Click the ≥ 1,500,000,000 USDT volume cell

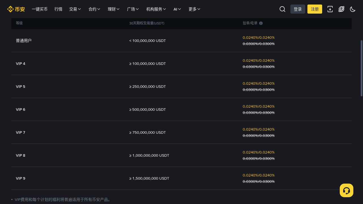click(x=149, y=178)
